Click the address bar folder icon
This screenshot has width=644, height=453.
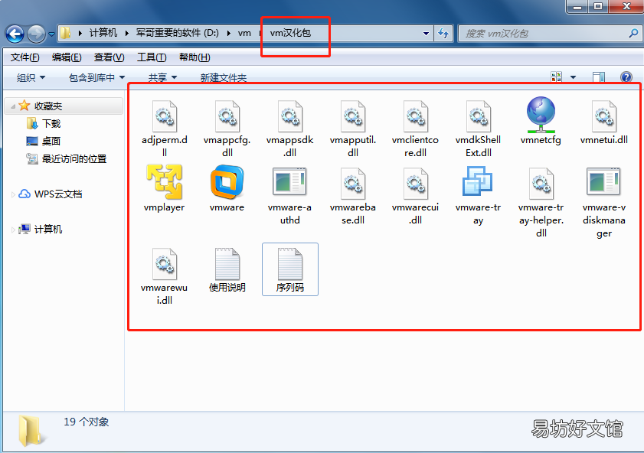click(x=65, y=33)
